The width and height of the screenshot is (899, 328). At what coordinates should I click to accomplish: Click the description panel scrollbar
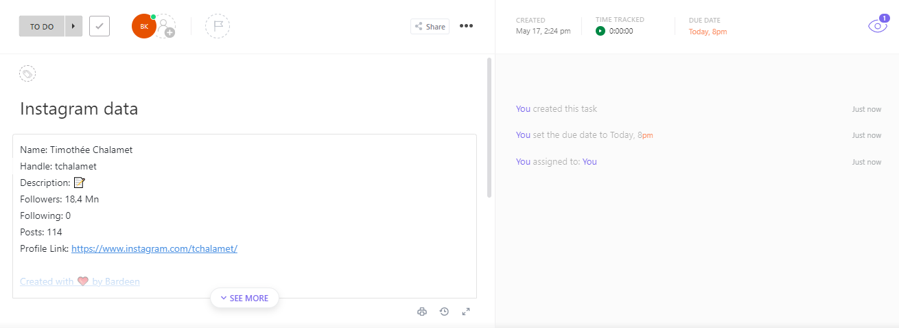[x=489, y=128]
